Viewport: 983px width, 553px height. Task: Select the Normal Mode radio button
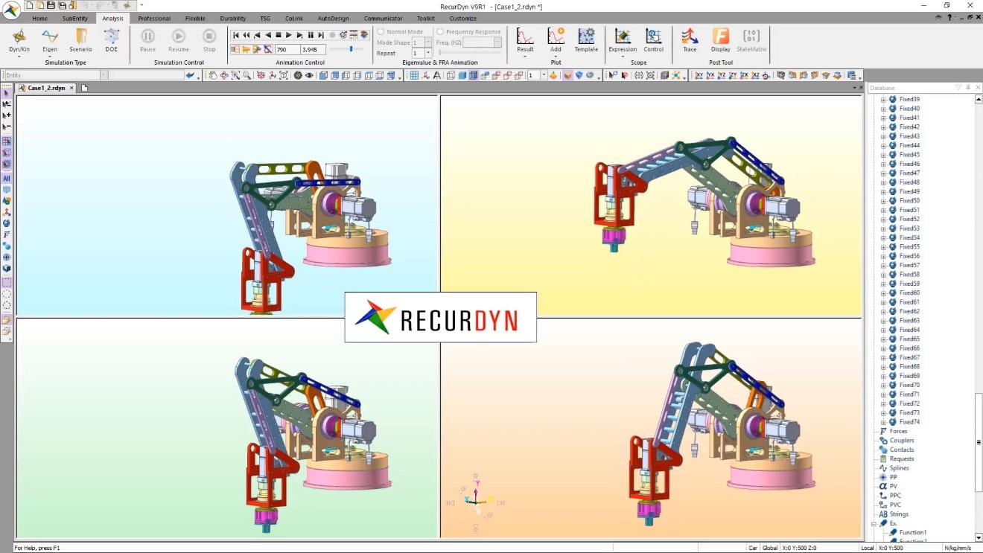click(381, 32)
